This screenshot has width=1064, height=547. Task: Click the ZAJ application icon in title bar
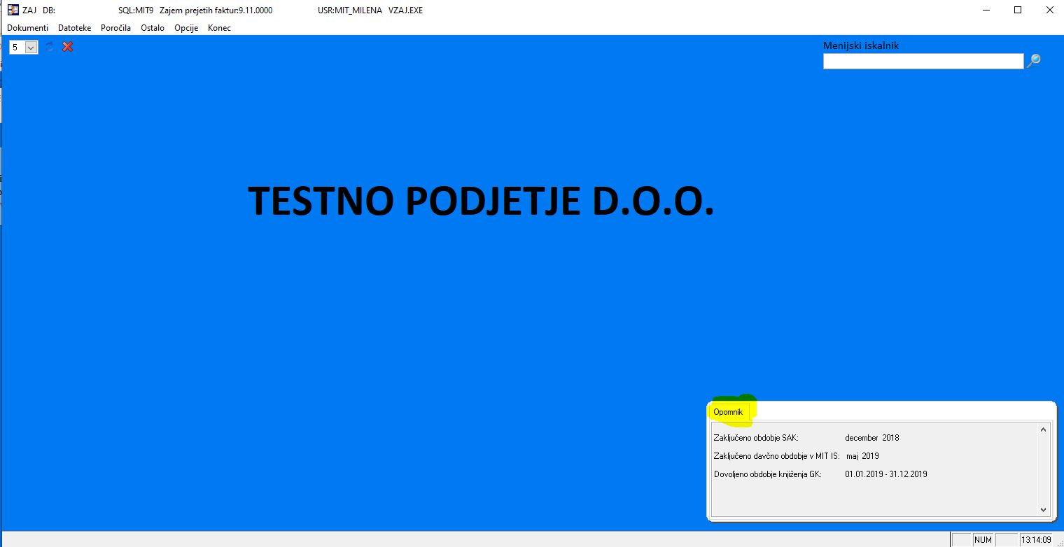pyautogui.click(x=13, y=10)
